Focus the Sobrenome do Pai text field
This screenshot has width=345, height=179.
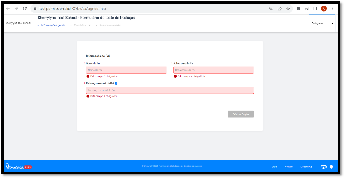(x=213, y=70)
